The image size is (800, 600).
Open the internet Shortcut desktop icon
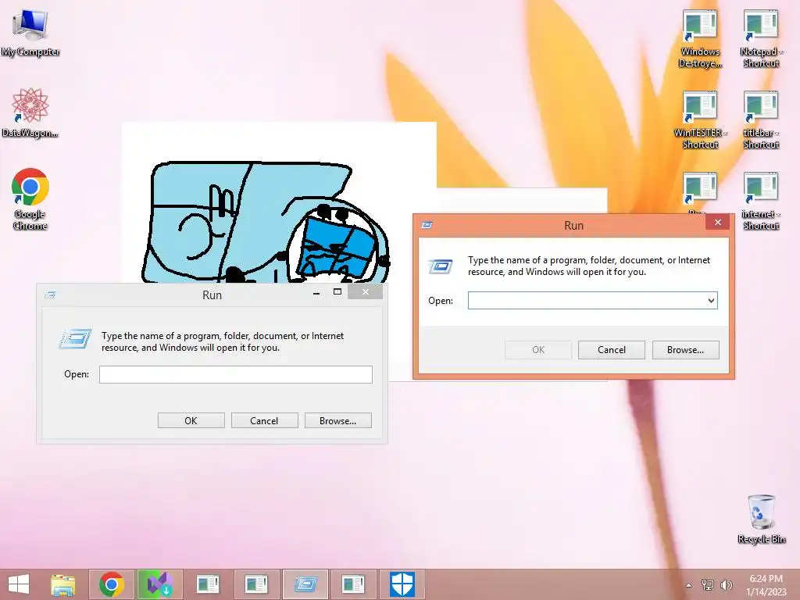[761, 202]
